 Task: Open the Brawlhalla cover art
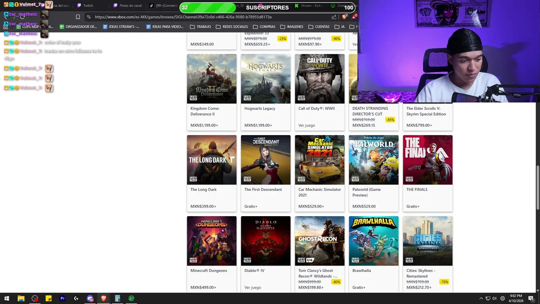374,241
